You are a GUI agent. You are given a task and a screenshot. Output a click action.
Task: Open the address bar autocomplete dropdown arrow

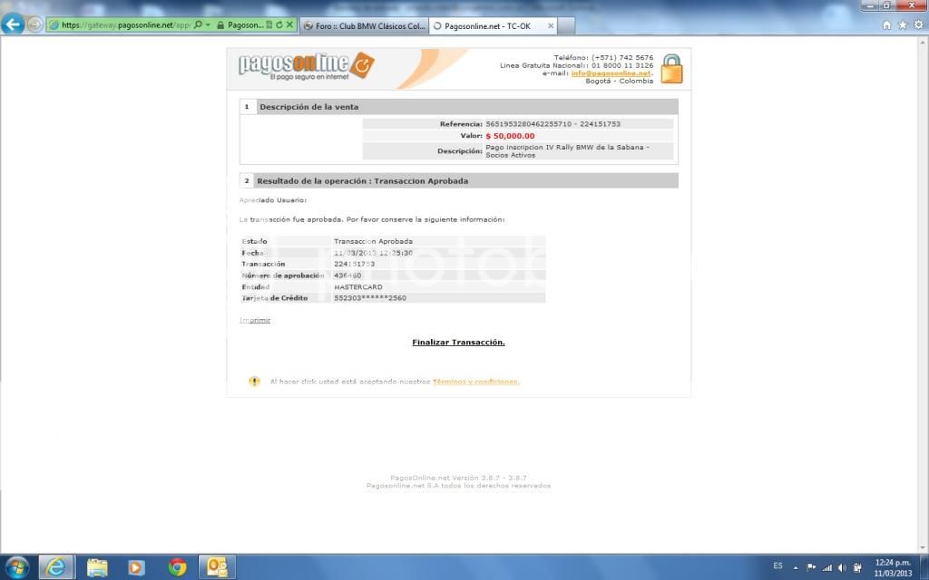[208, 24]
